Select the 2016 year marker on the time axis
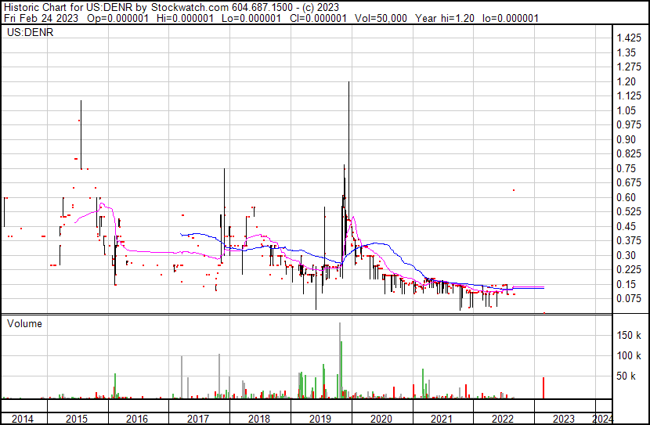This screenshot has height=425, width=650. 138,419
